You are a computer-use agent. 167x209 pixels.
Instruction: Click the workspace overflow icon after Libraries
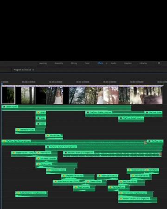click(159, 63)
